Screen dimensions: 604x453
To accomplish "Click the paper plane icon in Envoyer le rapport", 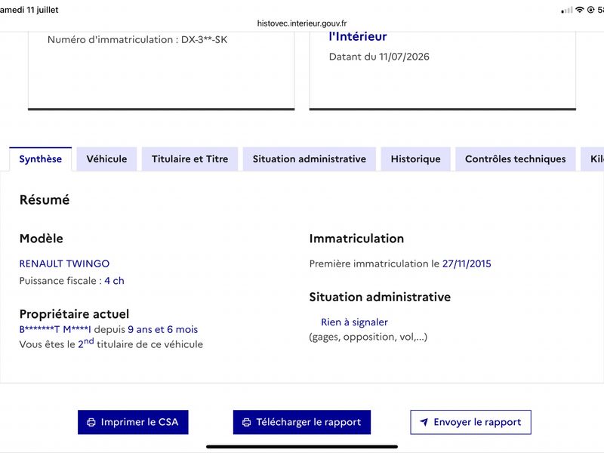I will [x=424, y=422].
